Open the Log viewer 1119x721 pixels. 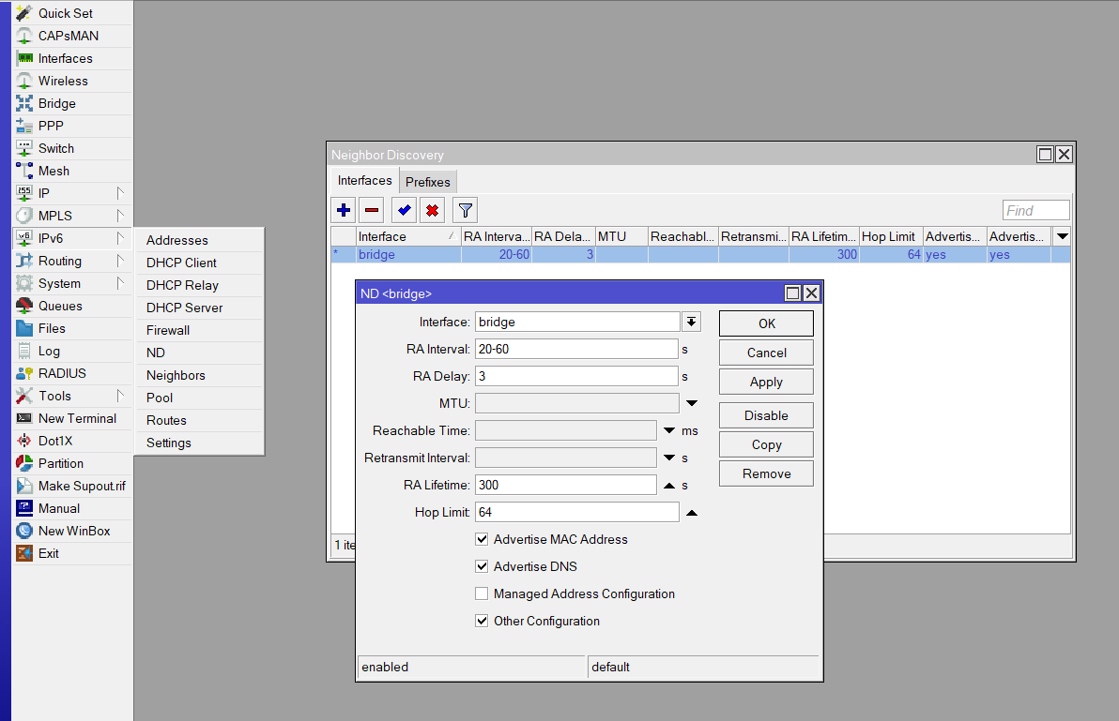pyautogui.click(x=72, y=352)
